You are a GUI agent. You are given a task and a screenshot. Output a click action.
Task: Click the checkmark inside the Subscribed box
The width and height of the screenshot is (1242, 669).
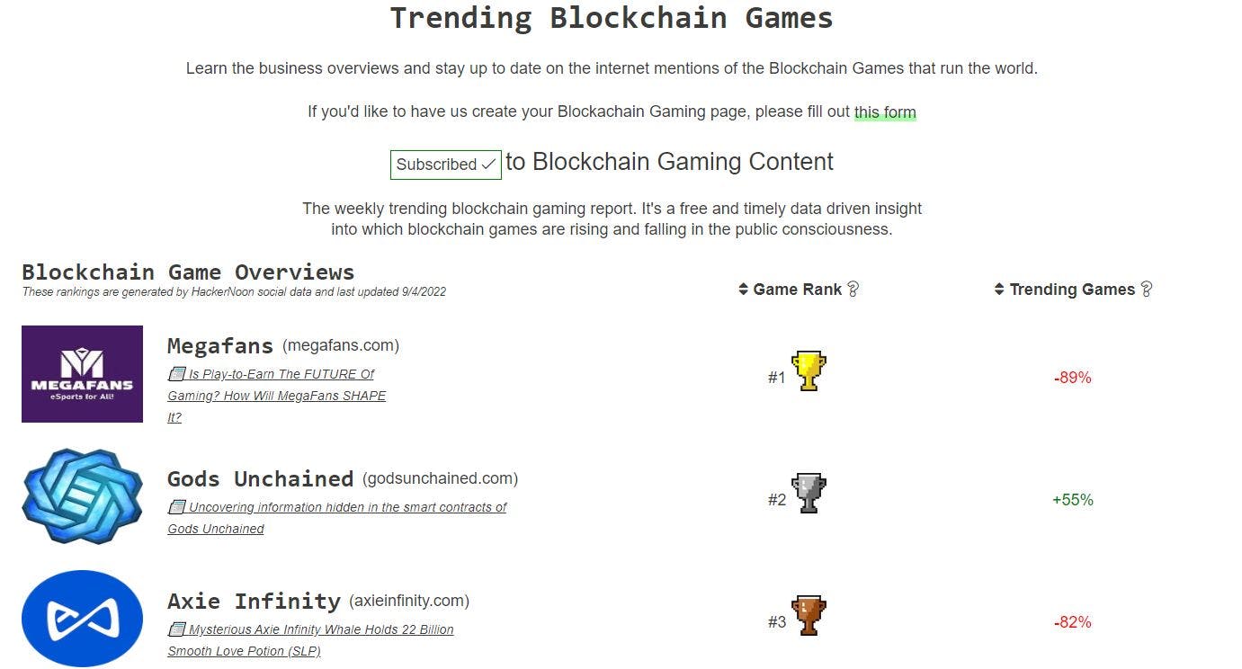pos(487,165)
